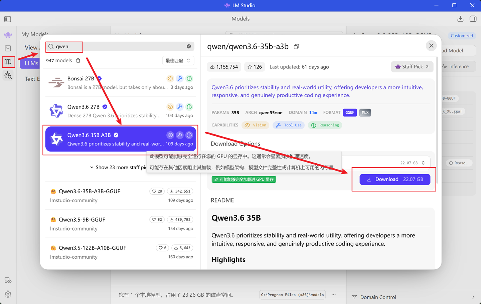Click the Models title in the top bar
Image resolution: width=481 pixels, height=304 pixels.
click(x=240, y=19)
